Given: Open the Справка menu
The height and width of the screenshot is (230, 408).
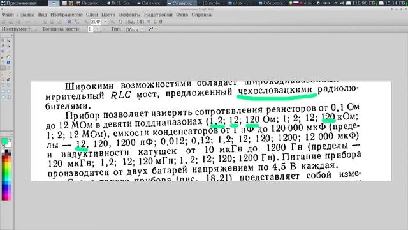Looking at the screenshot, I should coord(201,15).
